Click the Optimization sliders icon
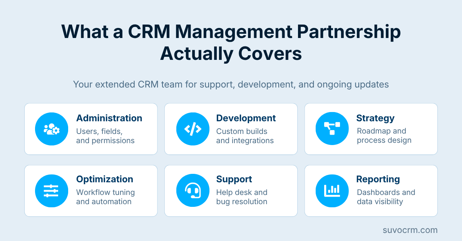The image size is (462, 241). click(52, 191)
